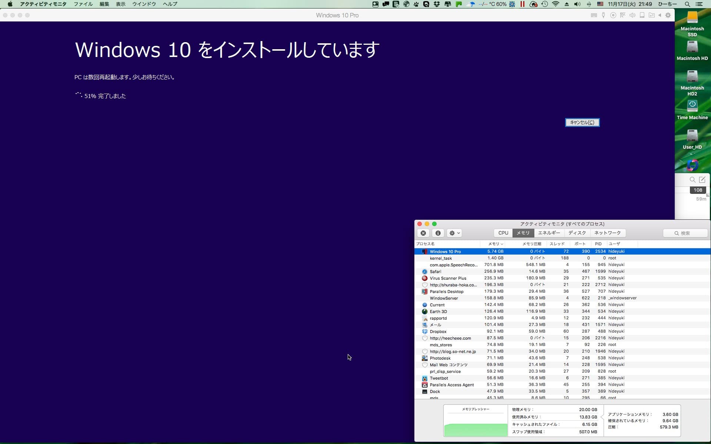
Task: Click the Wi-Fi icon in menu bar
Action: (555, 4)
